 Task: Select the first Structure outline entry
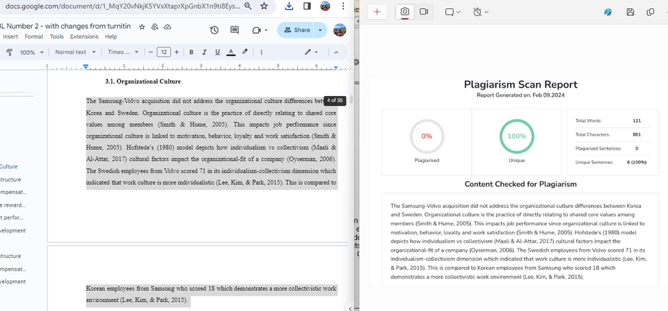(x=10, y=180)
